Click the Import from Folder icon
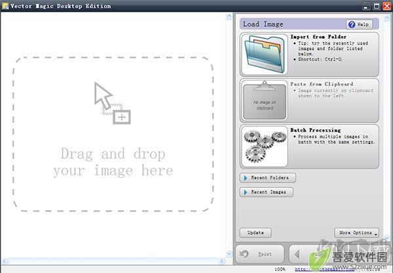 [x=265, y=54]
